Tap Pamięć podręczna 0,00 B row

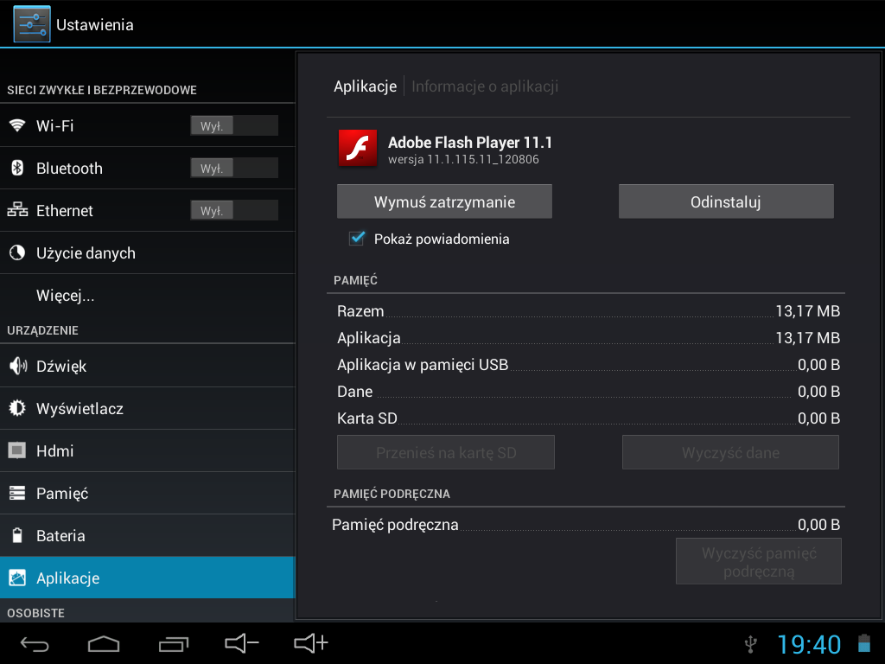(586, 525)
